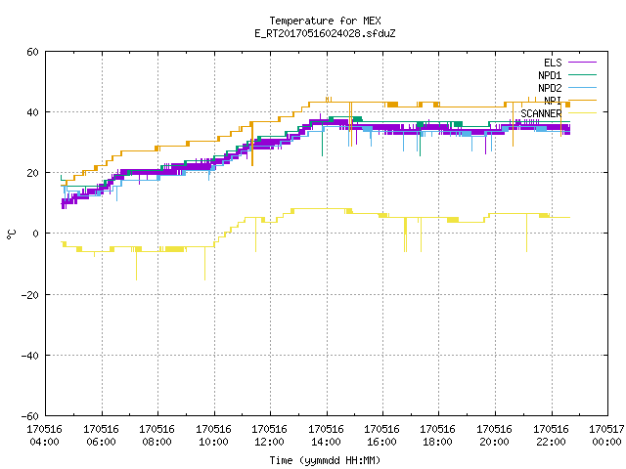Click the y-axis label 60

pos(32,52)
